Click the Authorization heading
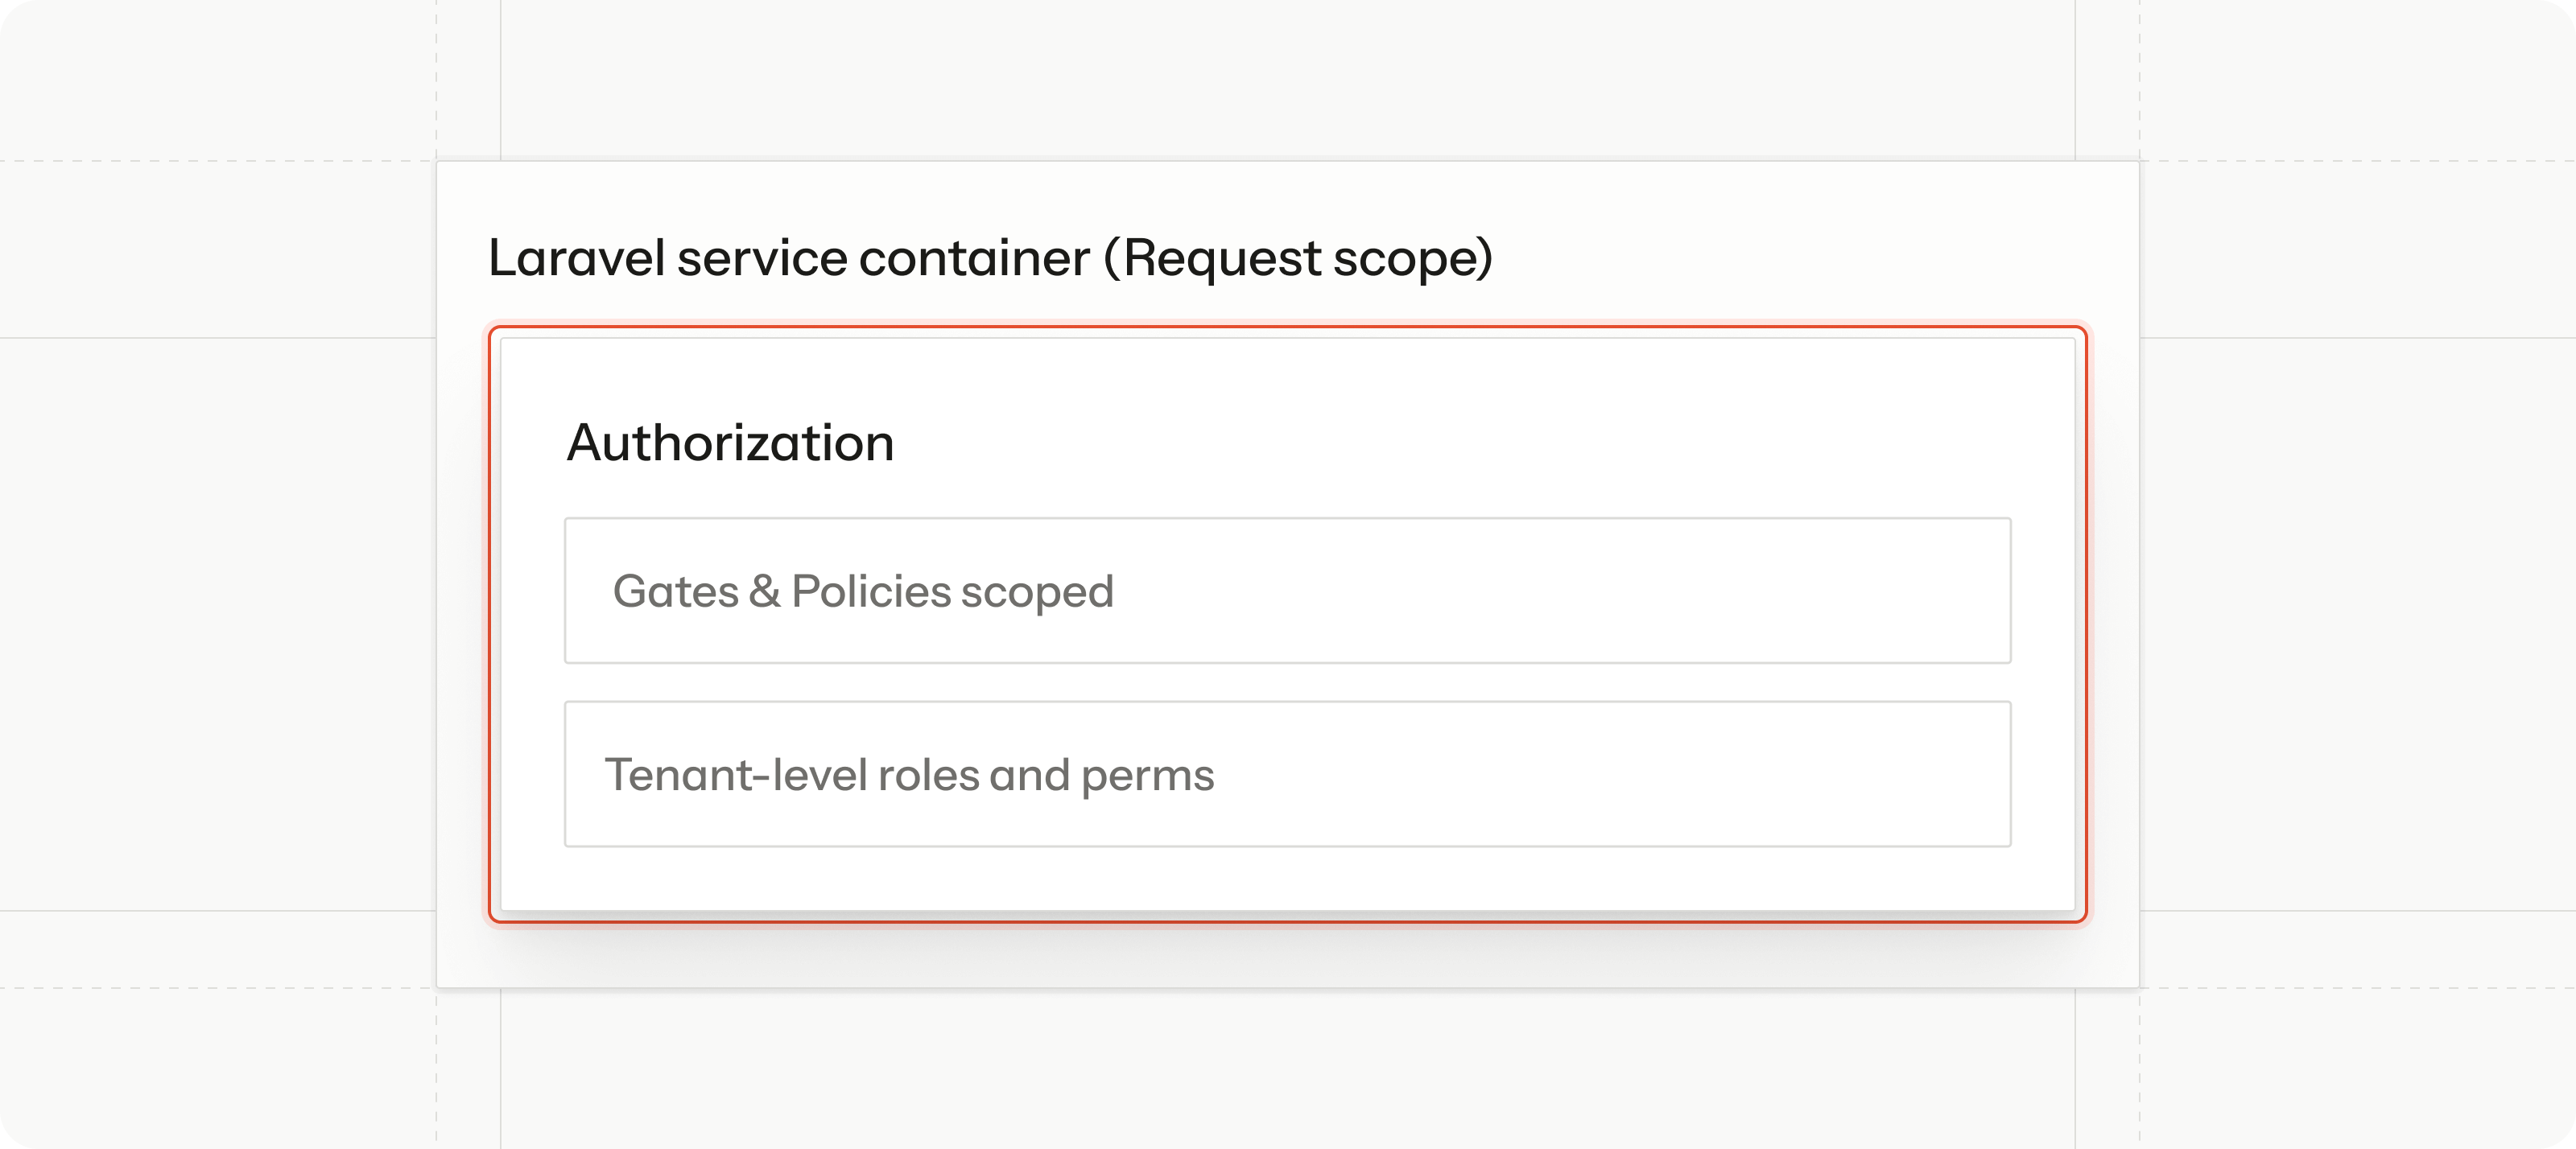2576x1149 pixels. [x=730, y=443]
